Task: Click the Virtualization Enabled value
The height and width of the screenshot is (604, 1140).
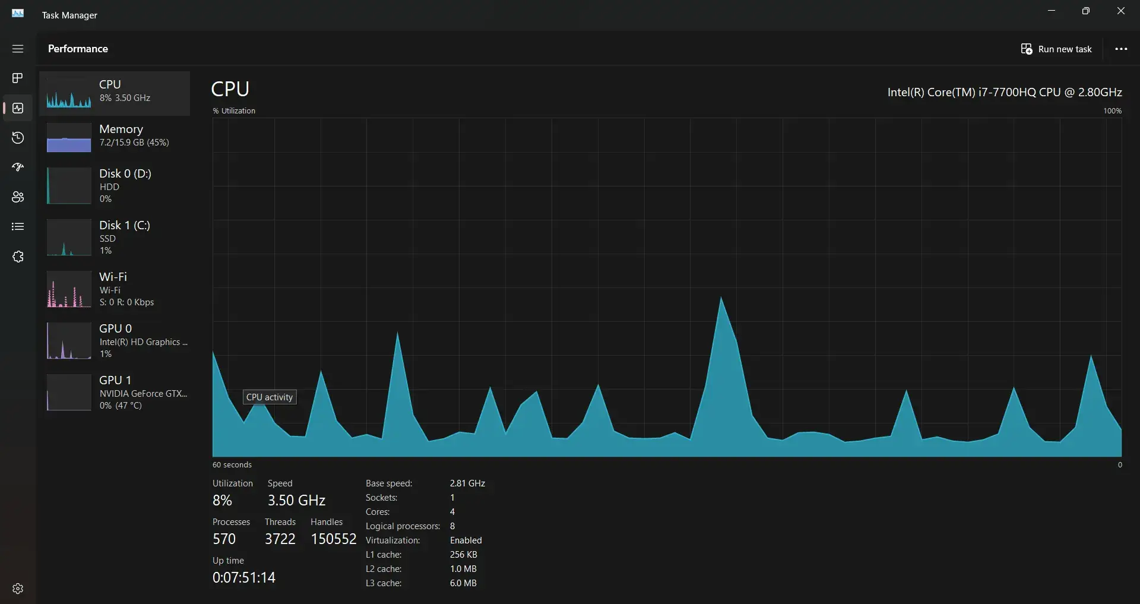Action: pyautogui.click(x=466, y=540)
